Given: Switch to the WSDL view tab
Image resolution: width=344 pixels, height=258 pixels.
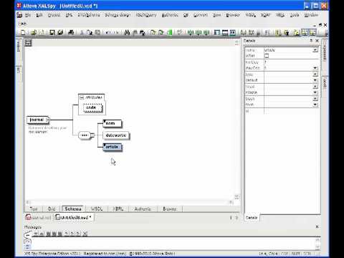Looking at the screenshot, I should [97, 209].
